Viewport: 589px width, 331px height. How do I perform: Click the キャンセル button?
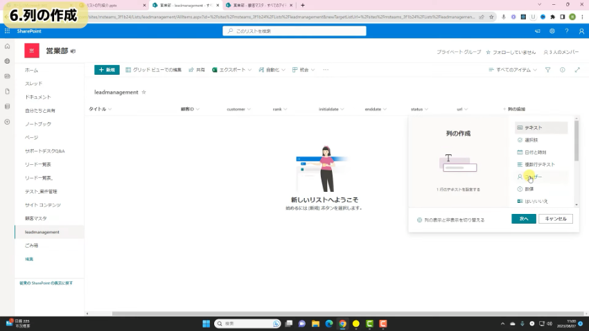tap(556, 219)
